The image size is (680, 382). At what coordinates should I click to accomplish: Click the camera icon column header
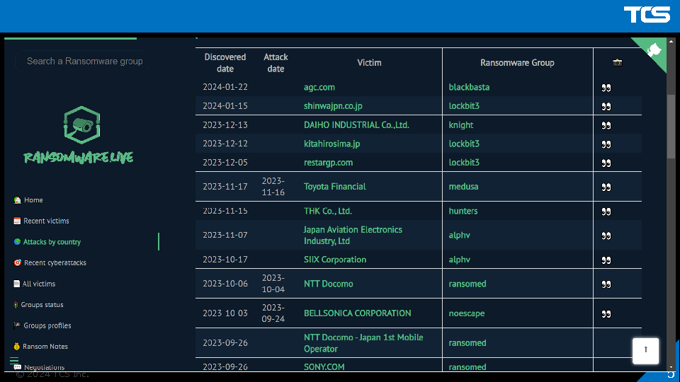tap(617, 63)
